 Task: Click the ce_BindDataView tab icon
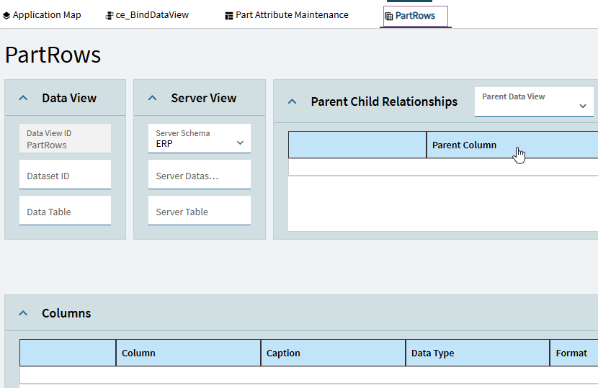pyautogui.click(x=110, y=15)
